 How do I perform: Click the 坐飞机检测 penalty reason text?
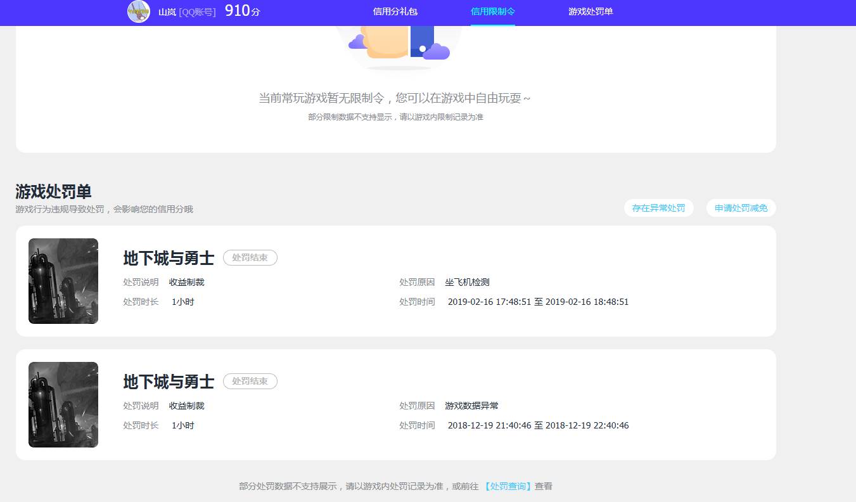468,282
